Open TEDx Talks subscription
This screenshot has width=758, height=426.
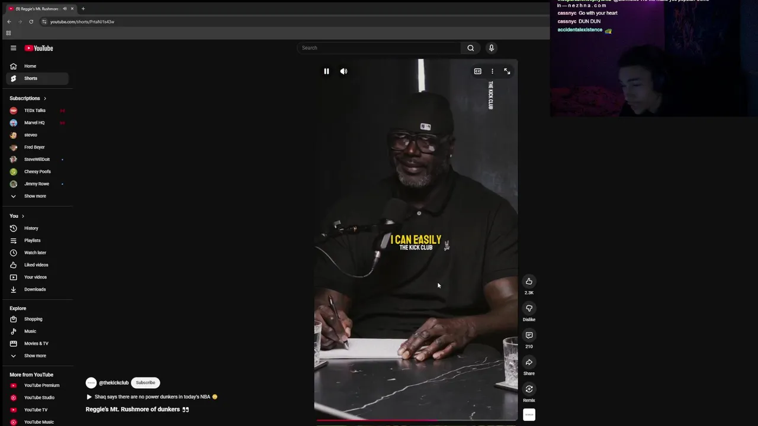(37, 111)
